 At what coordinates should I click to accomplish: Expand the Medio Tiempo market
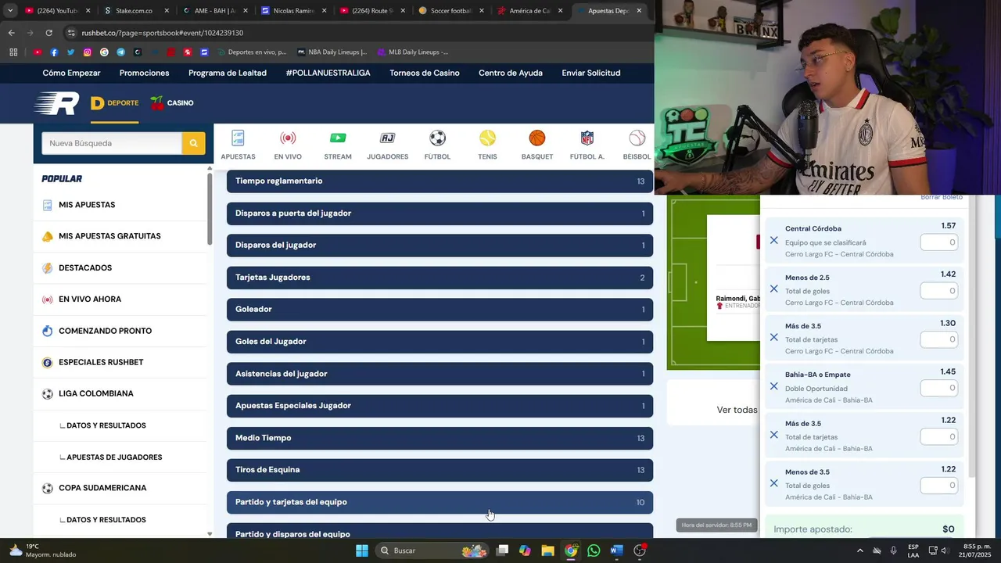click(x=440, y=438)
